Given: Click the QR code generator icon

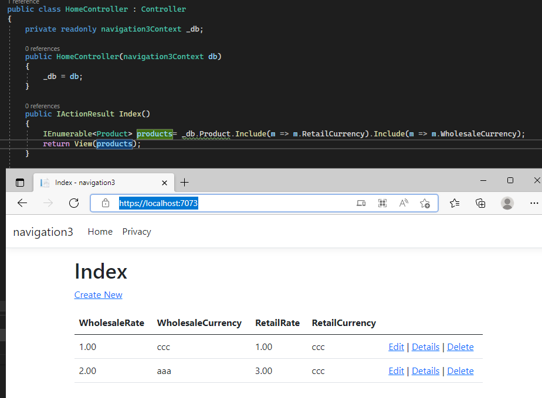Looking at the screenshot, I should point(382,203).
